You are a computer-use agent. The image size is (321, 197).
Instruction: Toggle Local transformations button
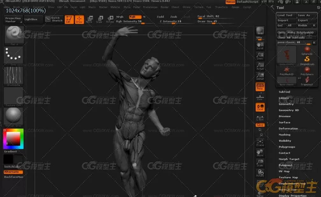click(260, 107)
